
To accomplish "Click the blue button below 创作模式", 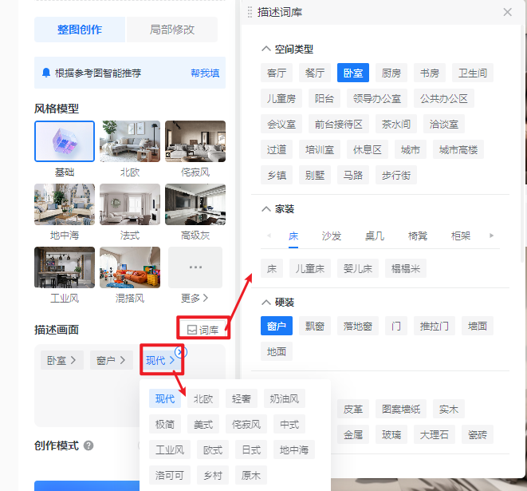I will point(87,486).
